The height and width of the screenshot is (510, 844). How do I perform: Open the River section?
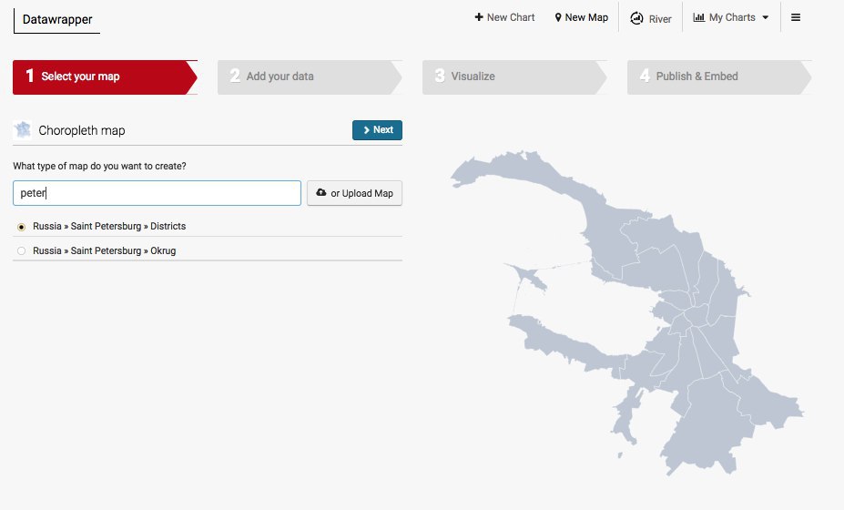[x=651, y=18]
